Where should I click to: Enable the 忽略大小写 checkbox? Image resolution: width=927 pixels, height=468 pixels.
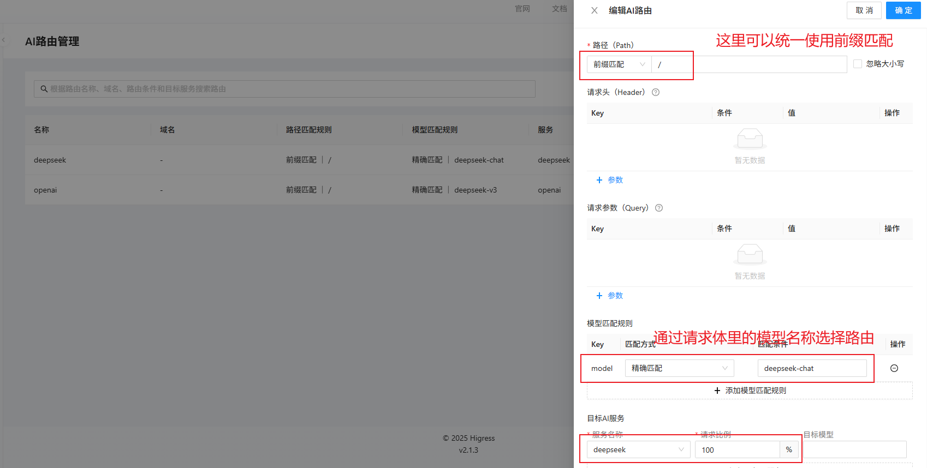point(858,64)
